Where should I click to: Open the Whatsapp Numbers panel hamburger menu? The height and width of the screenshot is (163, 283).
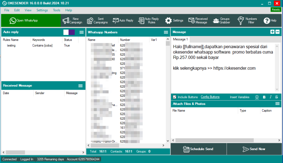click(x=166, y=32)
